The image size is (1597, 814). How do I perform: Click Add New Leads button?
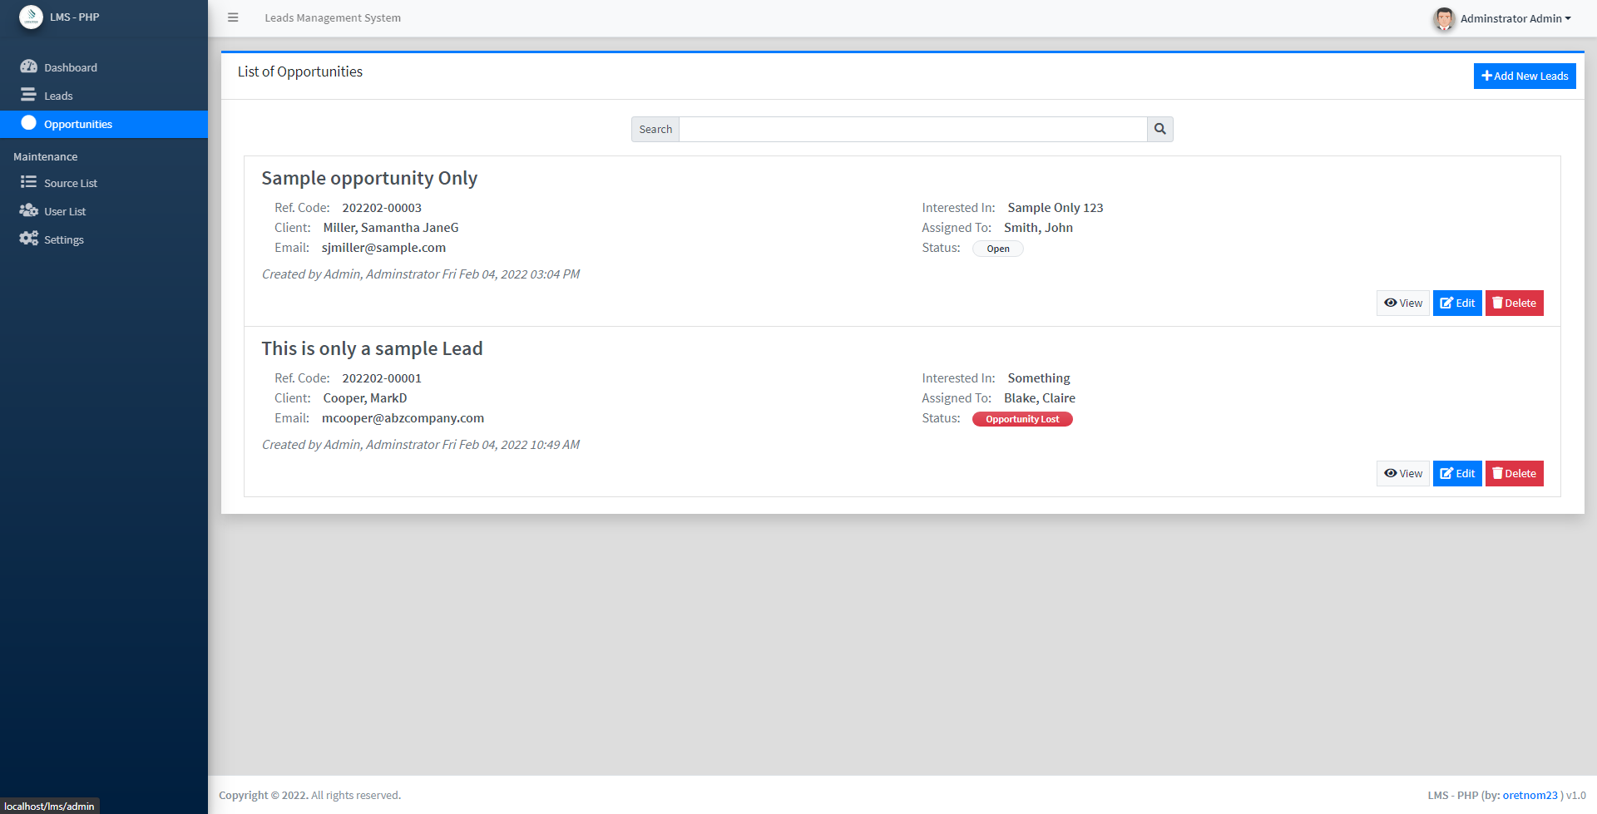tap(1524, 76)
